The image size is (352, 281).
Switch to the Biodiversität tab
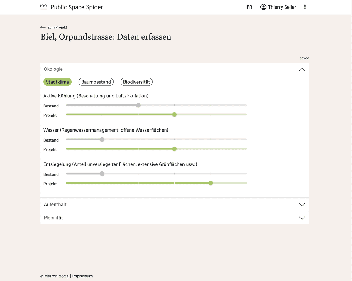coord(136,82)
